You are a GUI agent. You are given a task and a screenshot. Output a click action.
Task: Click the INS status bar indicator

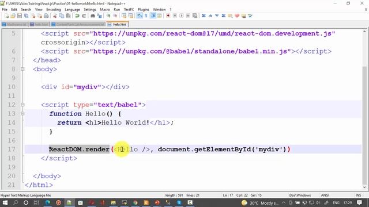click(x=358, y=195)
